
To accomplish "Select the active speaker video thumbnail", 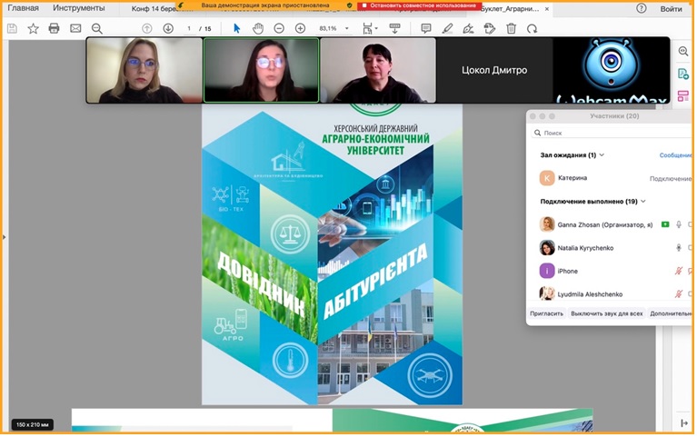I will tap(262, 70).
